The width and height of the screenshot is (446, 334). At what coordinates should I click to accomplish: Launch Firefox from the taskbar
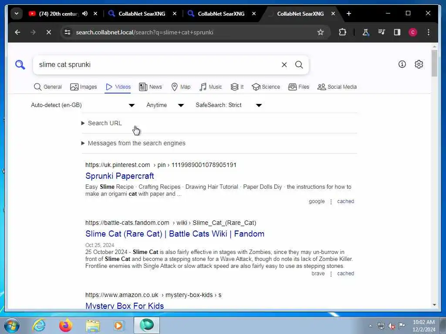(x=66, y=325)
